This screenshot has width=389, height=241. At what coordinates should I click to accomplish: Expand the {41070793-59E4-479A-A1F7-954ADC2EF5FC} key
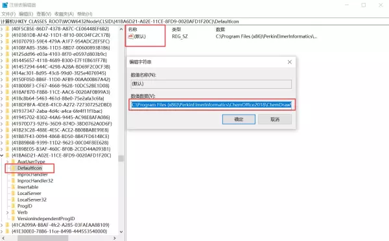click(x=2, y=41)
